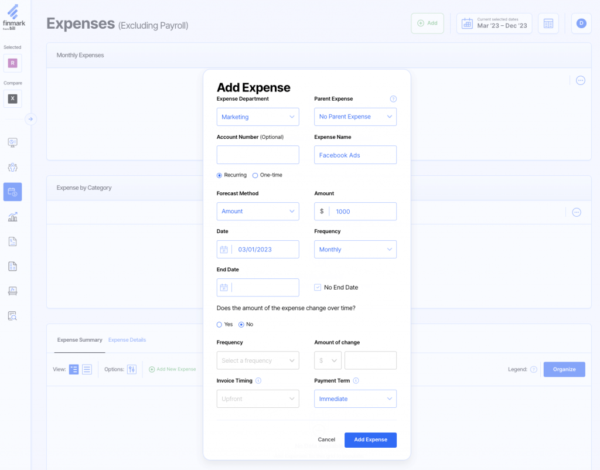The width and height of the screenshot is (600, 470).
Task: Toggle the No End Date checkbox
Action: pos(318,288)
